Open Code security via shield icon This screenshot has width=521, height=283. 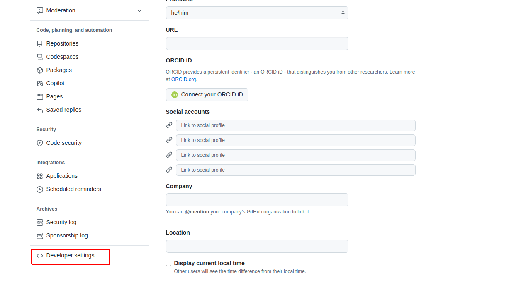[x=39, y=143]
